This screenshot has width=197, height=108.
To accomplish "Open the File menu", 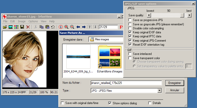I will (5, 21).
